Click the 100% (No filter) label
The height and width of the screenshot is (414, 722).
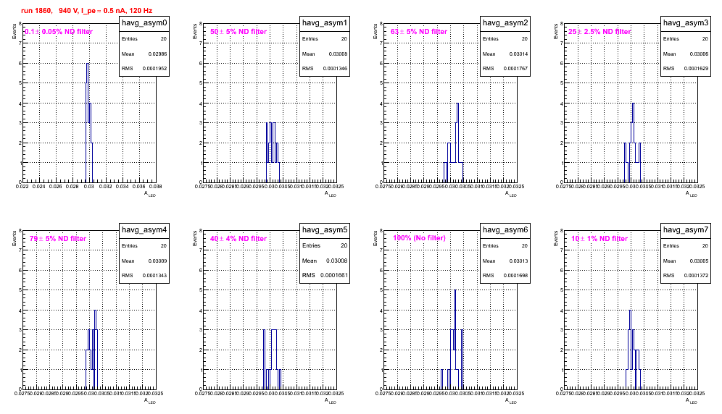pyautogui.click(x=420, y=238)
